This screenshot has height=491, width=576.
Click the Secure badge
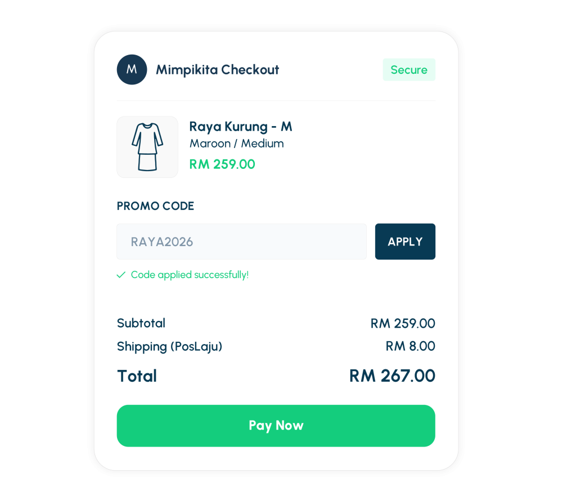(409, 69)
